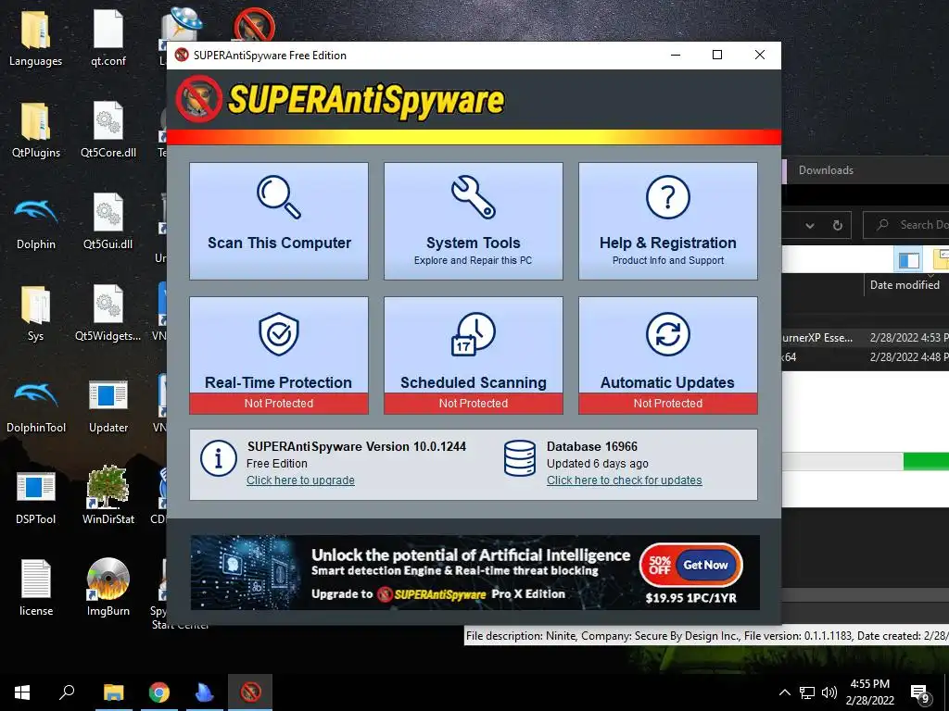Select the Sys folder icon
Screen dimensions: 949x711
coord(36,313)
